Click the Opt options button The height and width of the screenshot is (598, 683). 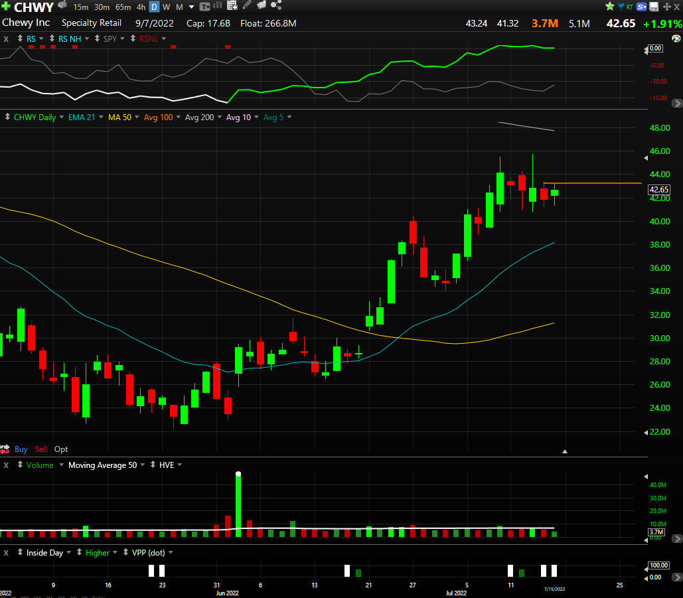61,449
